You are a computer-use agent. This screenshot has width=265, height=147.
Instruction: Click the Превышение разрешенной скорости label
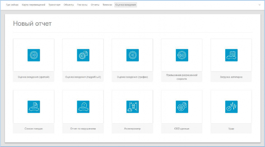pyautogui.click(x=182, y=77)
